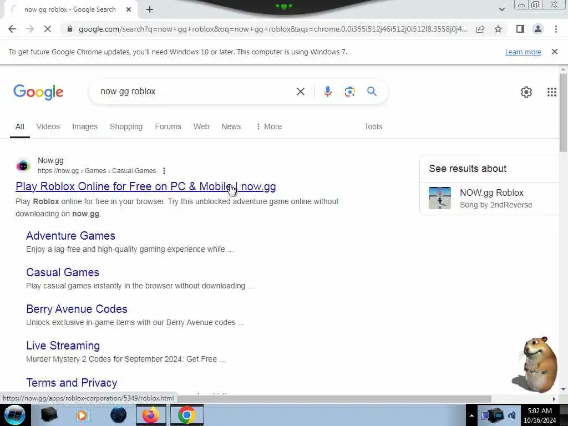Open the Berry Avenue Codes sitelink
This screenshot has height=426, width=568.
(x=77, y=308)
